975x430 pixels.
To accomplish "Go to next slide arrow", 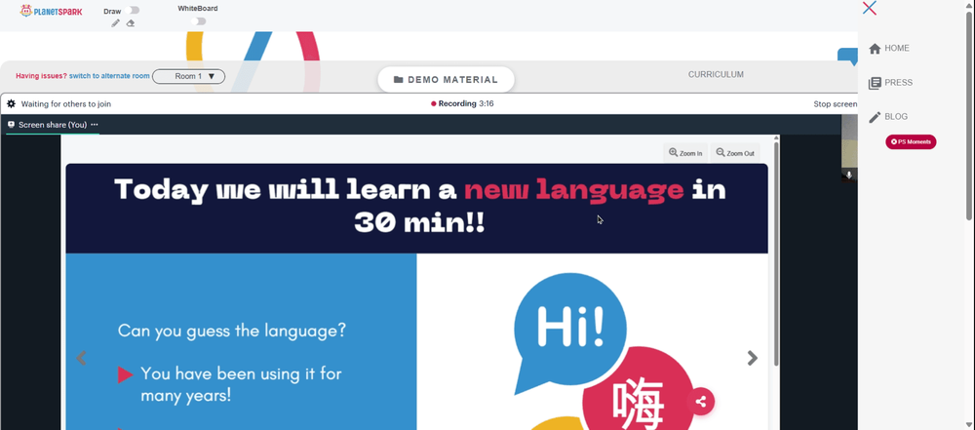I will 753,358.
